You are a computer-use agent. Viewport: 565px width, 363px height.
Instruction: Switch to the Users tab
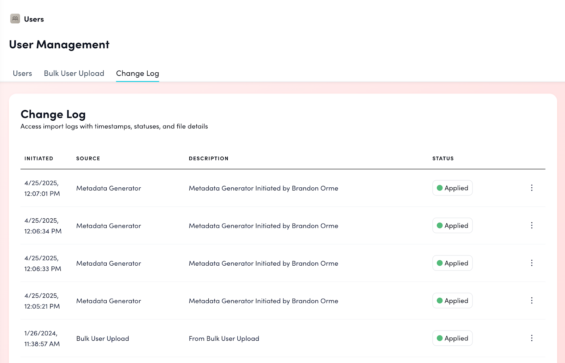[22, 73]
